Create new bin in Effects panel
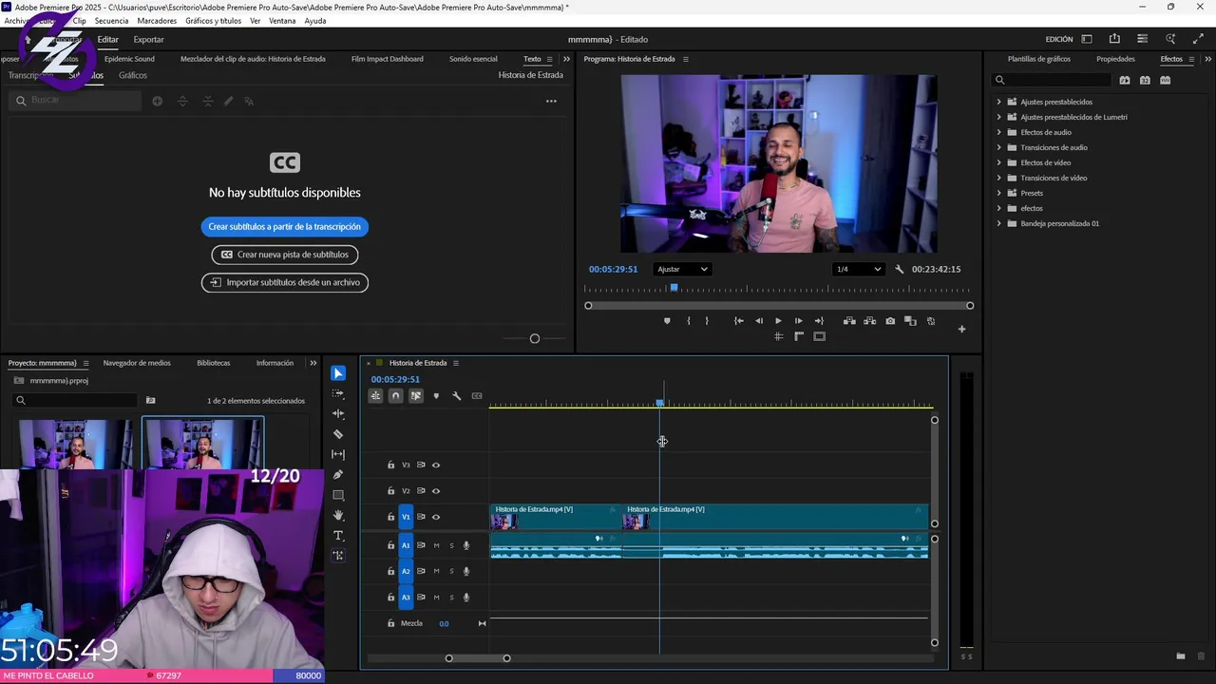Screen dimensions: 1216x684 (1181, 655)
